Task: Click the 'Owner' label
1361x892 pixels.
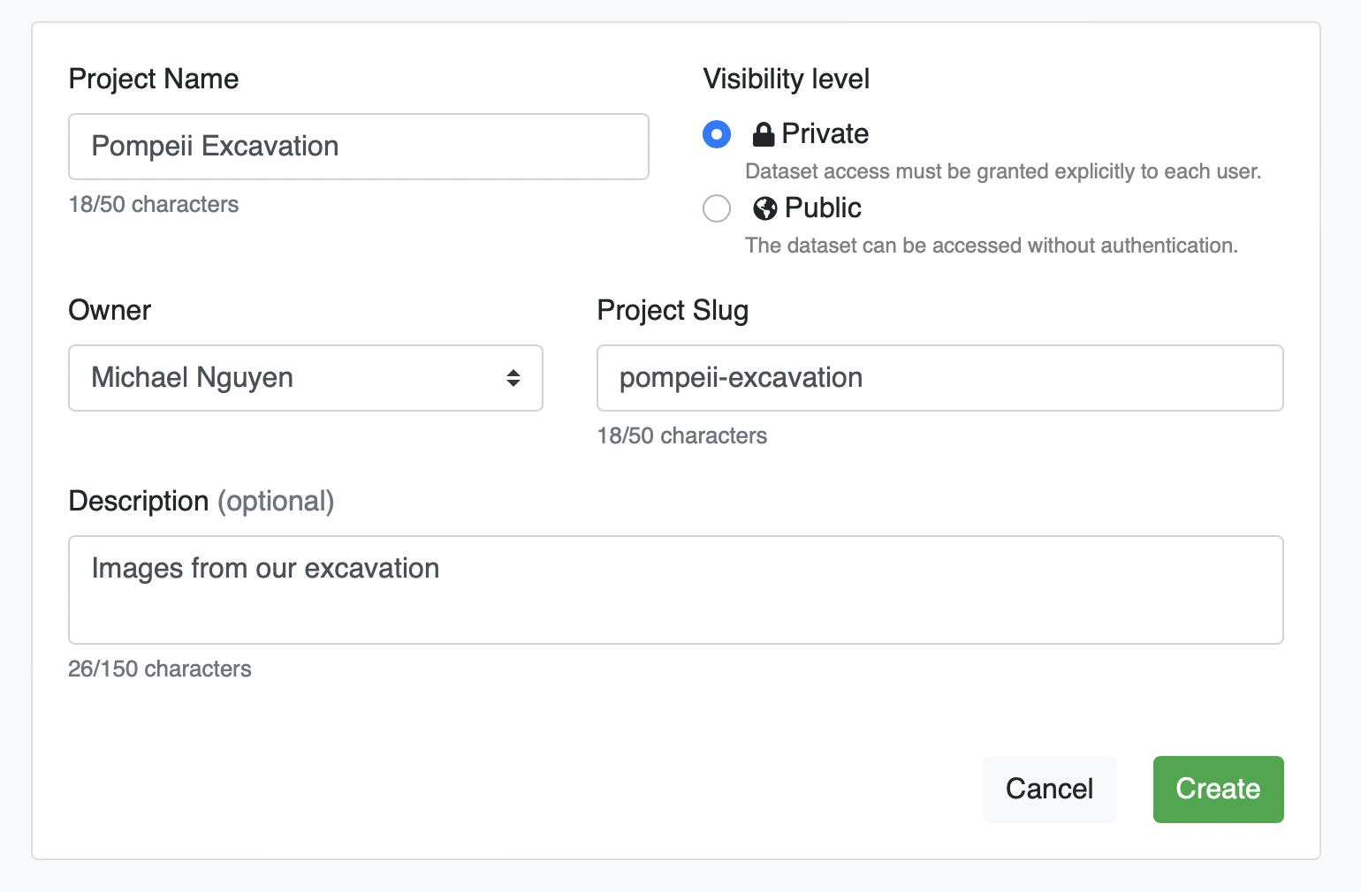Action: tap(110, 311)
